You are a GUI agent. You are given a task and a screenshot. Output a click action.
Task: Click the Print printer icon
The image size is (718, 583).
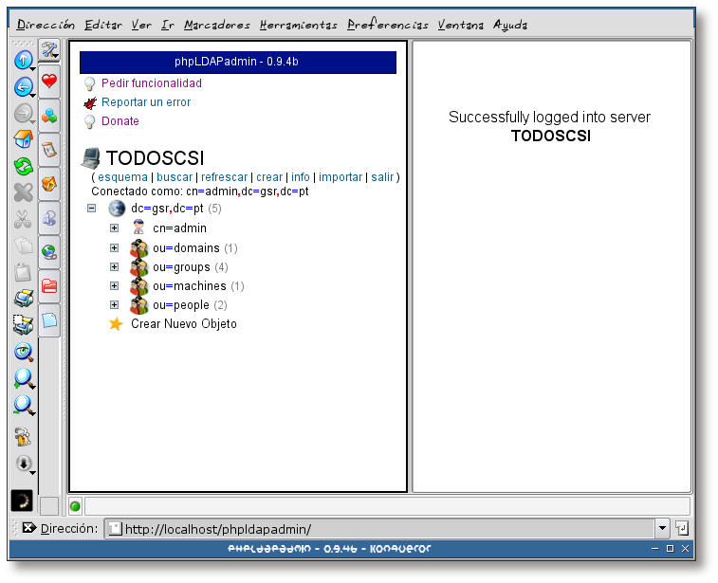pos(24,299)
